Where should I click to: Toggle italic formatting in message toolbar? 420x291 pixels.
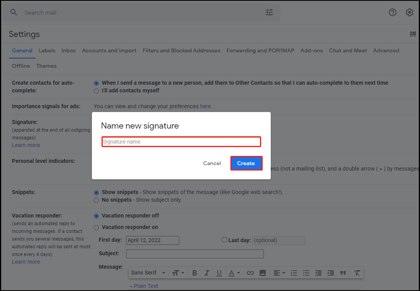click(207, 273)
